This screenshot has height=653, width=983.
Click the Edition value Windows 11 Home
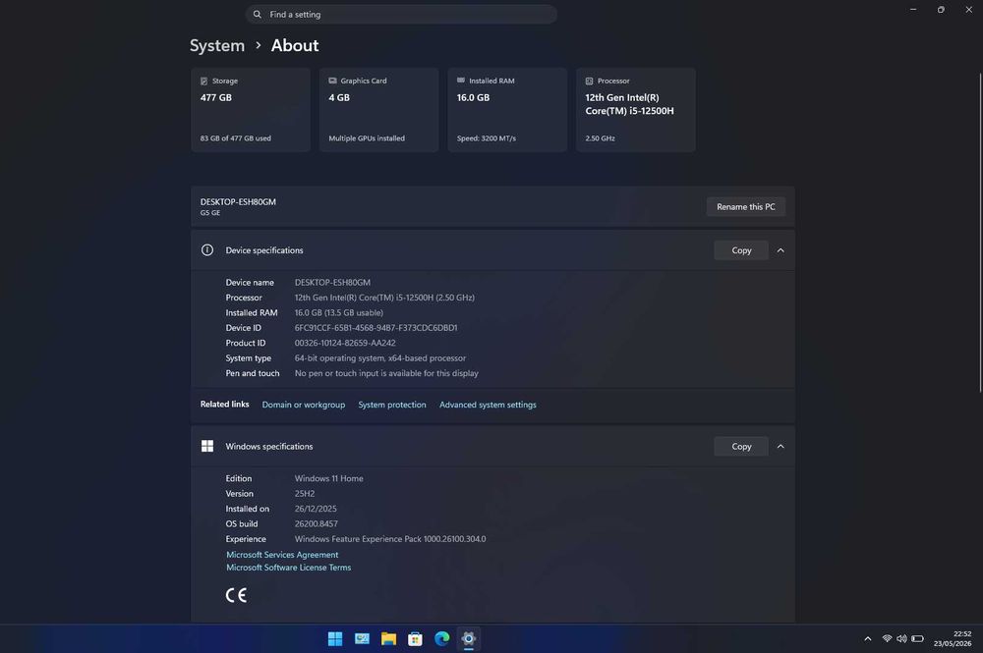(329, 478)
